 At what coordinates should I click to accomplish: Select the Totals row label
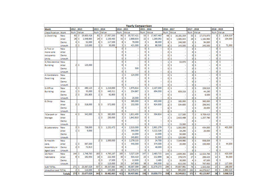tap(66, 174)
